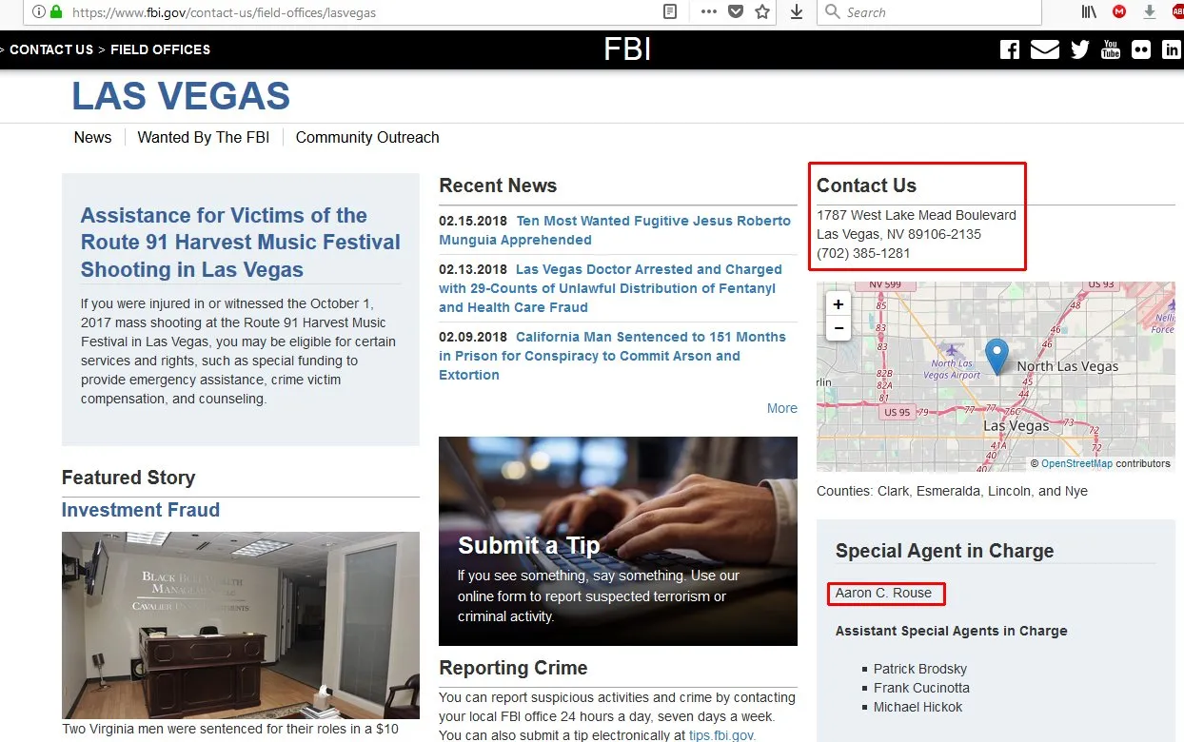Click the blue location pin on map
Viewport: 1184px width, 742px height.
tap(996, 356)
